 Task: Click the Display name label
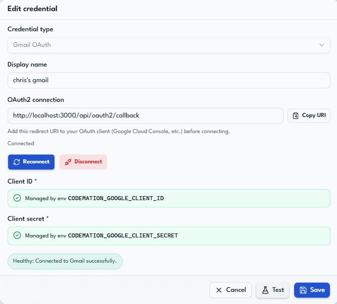pos(27,65)
